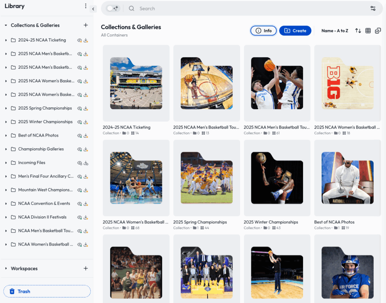
Task: Toggle visibility of 2024-25 NCAA Ticketing
Action: click(x=80, y=41)
